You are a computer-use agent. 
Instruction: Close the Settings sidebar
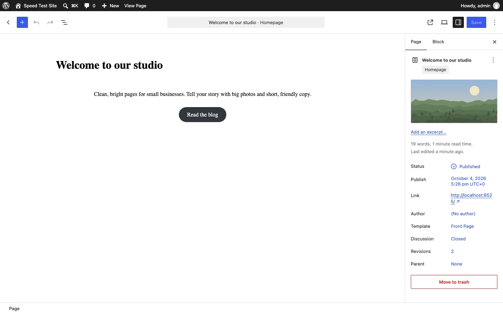[x=495, y=42]
